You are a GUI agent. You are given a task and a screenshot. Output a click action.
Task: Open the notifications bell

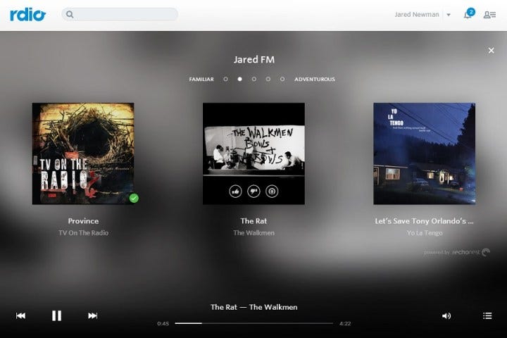[x=468, y=14]
